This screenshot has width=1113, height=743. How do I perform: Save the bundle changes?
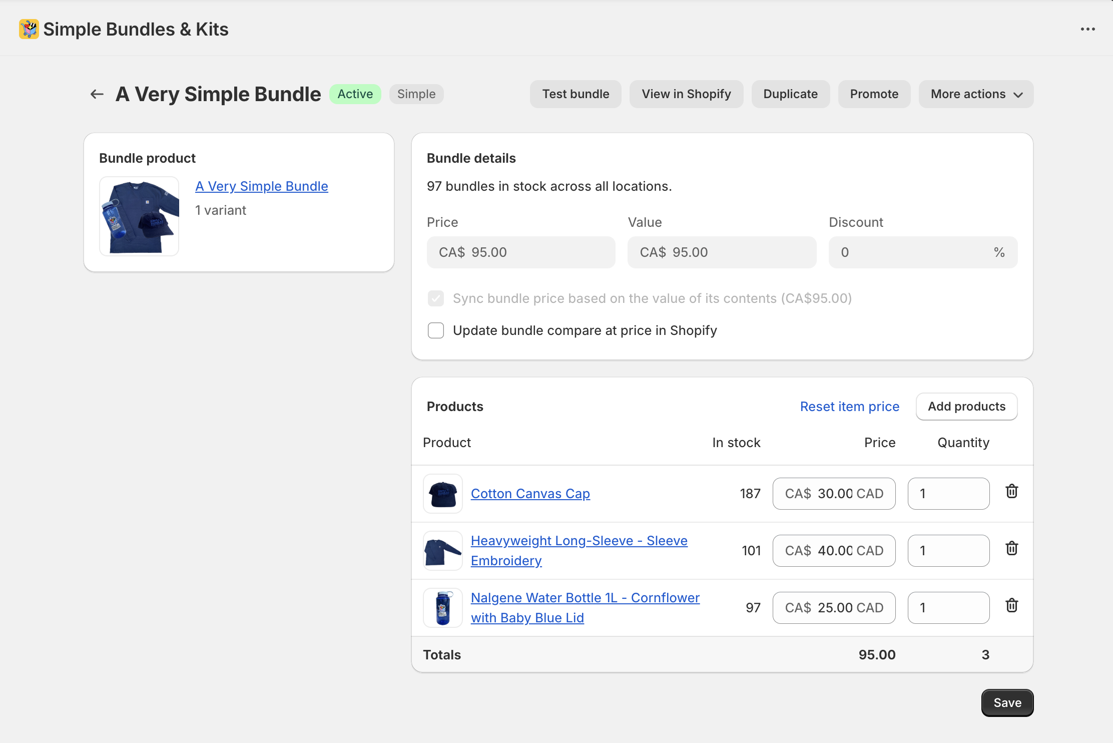pyautogui.click(x=1007, y=703)
